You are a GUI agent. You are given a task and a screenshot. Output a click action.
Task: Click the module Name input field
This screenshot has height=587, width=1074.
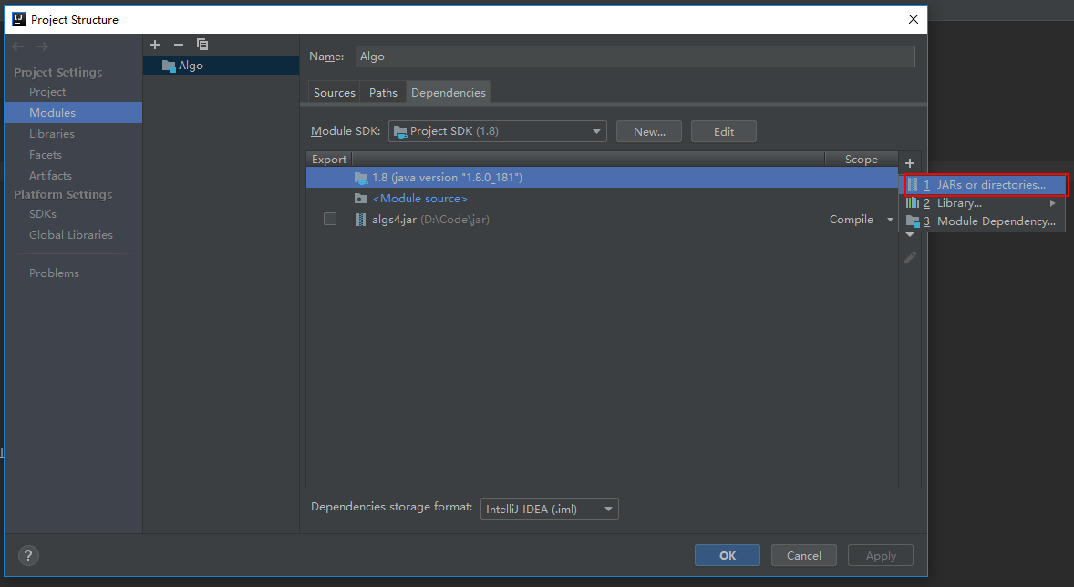pos(634,57)
